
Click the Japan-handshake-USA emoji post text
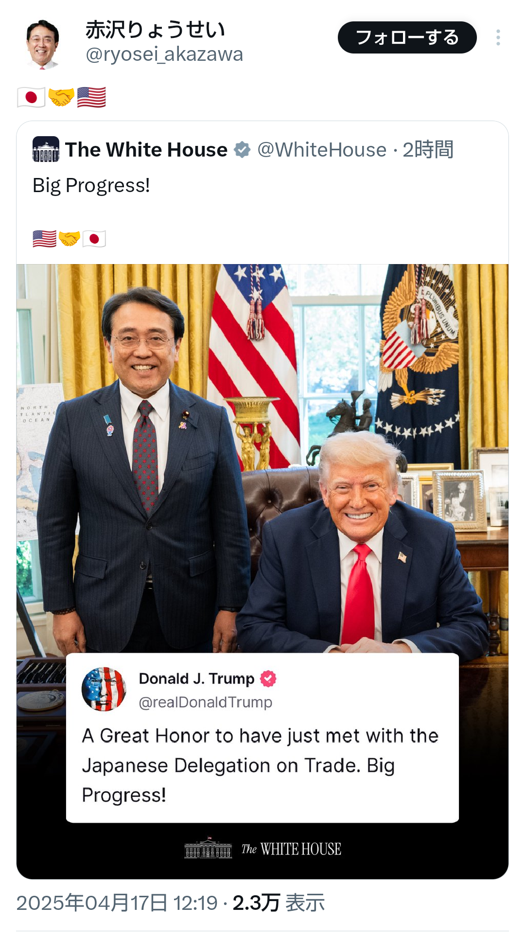click(x=61, y=97)
